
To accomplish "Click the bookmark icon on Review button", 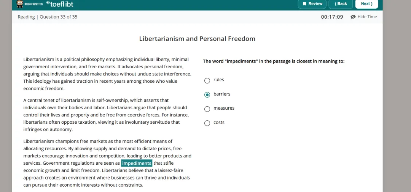I will 304,4.
